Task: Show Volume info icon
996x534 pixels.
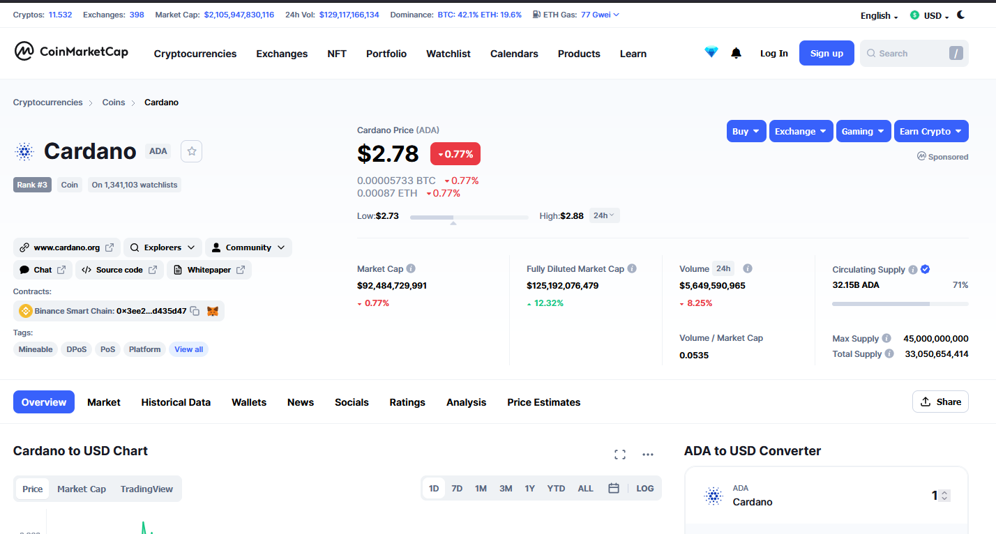Action: [x=748, y=268]
